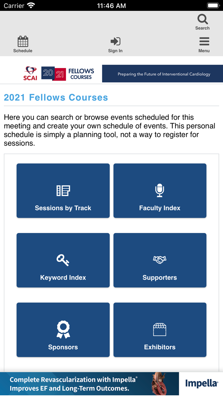The width and height of the screenshot is (223, 397).
Task: Open the Exhibitors storefront tile
Action: click(160, 330)
